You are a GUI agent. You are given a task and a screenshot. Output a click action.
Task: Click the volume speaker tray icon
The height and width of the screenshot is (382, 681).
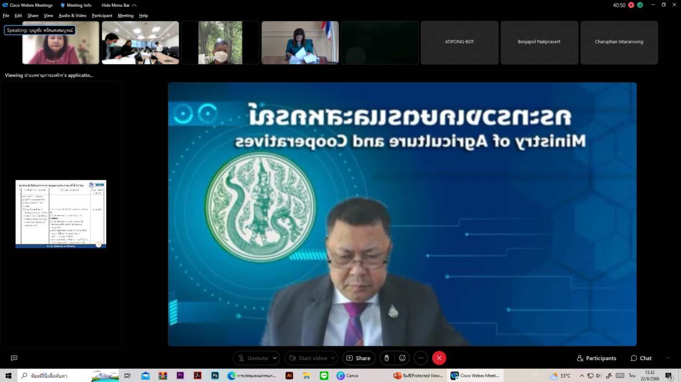tap(599, 376)
